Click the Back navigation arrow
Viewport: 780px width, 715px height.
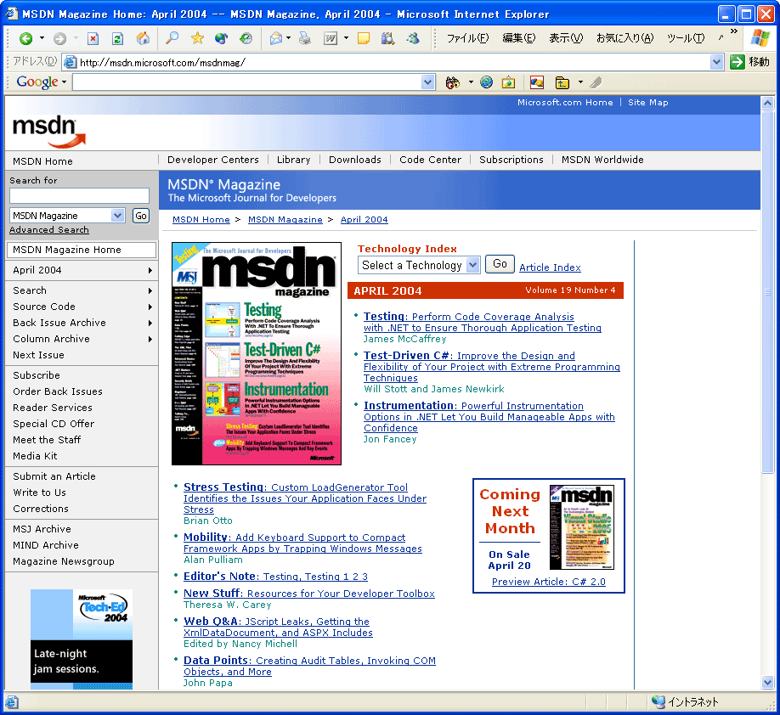[x=25, y=38]
